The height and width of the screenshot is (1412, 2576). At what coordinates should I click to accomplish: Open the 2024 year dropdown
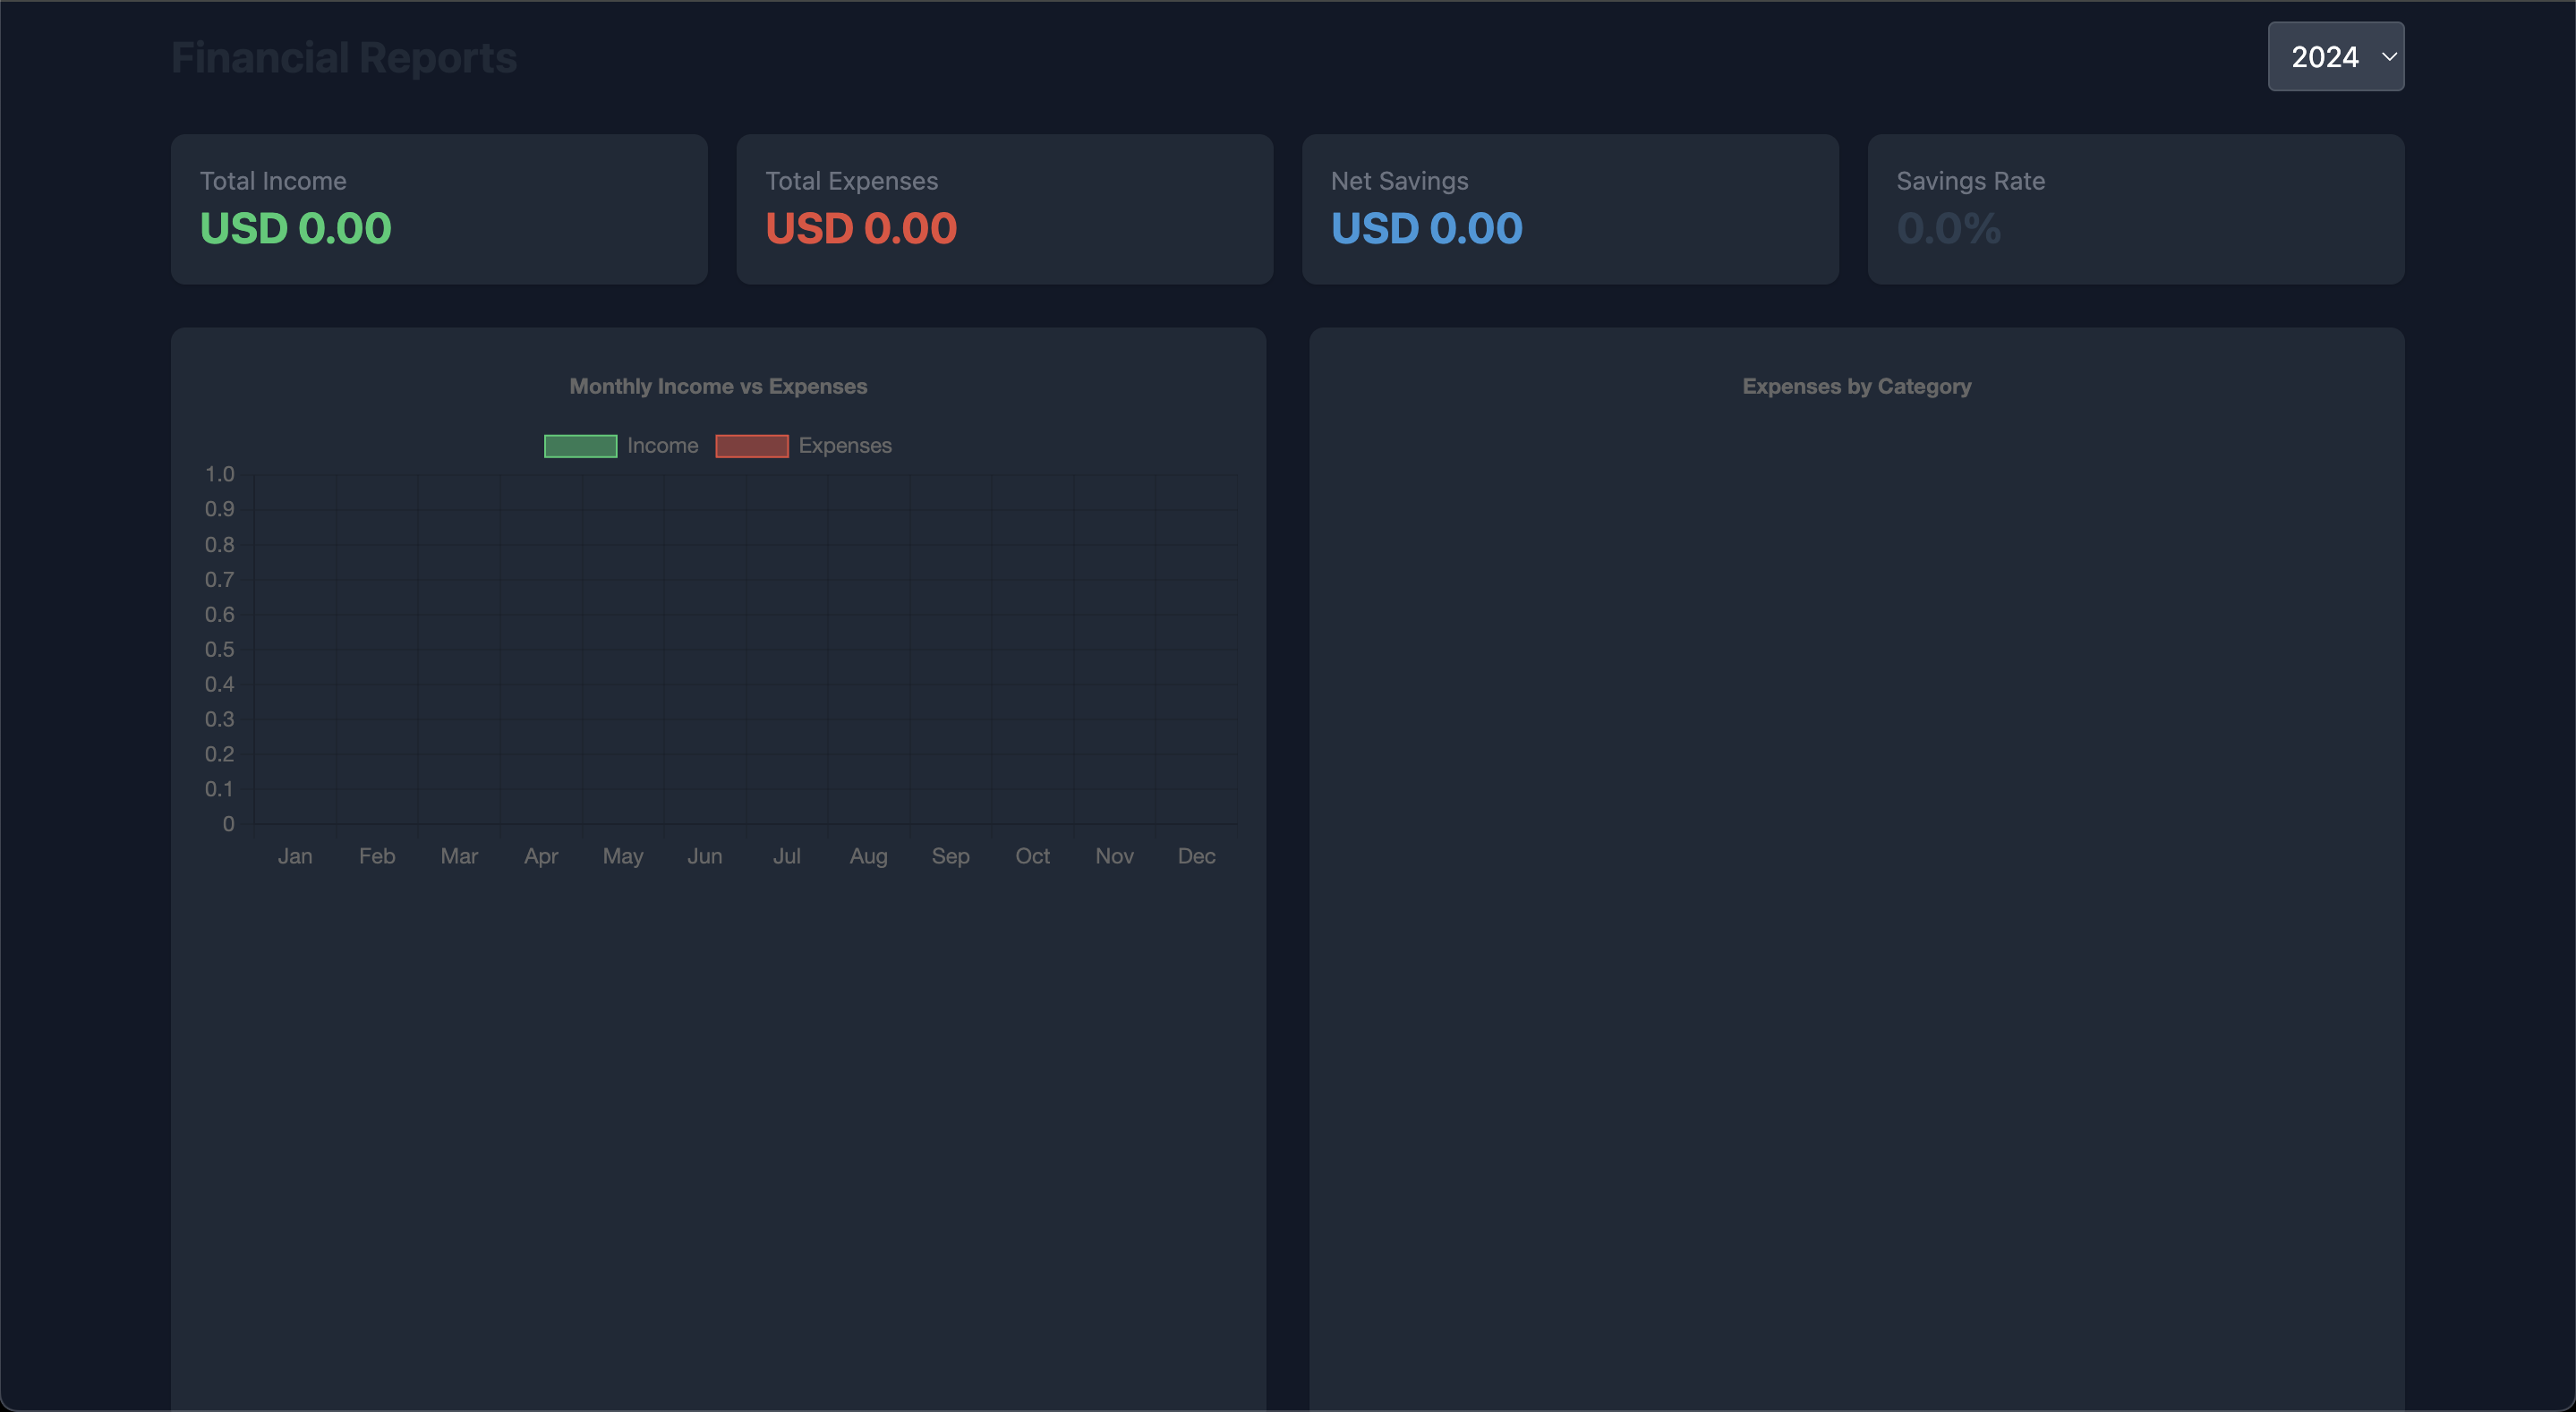(2335, 57)
